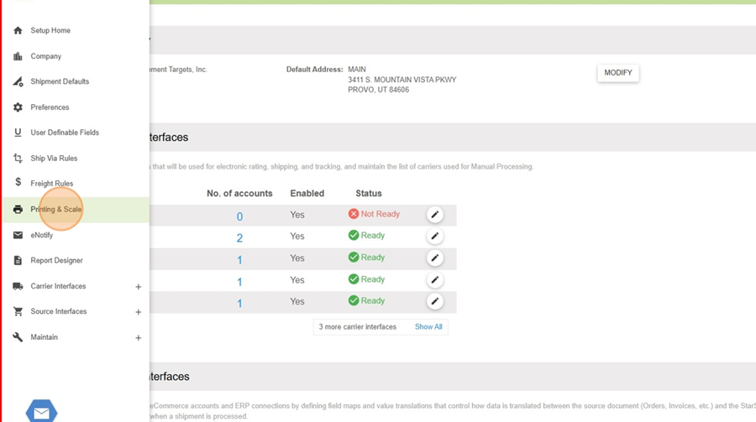
Task: Open Shipment Defaults menu item
Action: coord(60,81)
